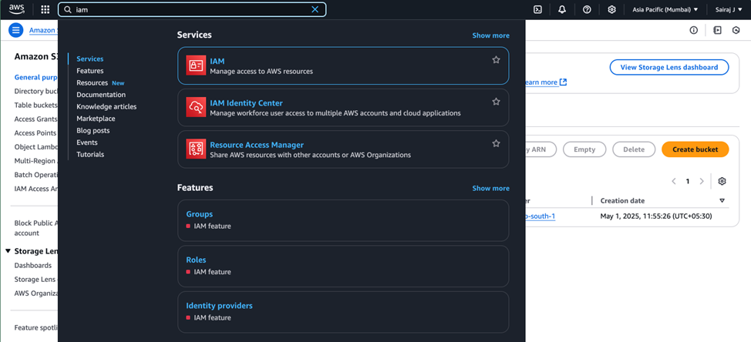Go to next page of buckets table
The height and width of the screenshot is (342, 751).
pos(702,181)
